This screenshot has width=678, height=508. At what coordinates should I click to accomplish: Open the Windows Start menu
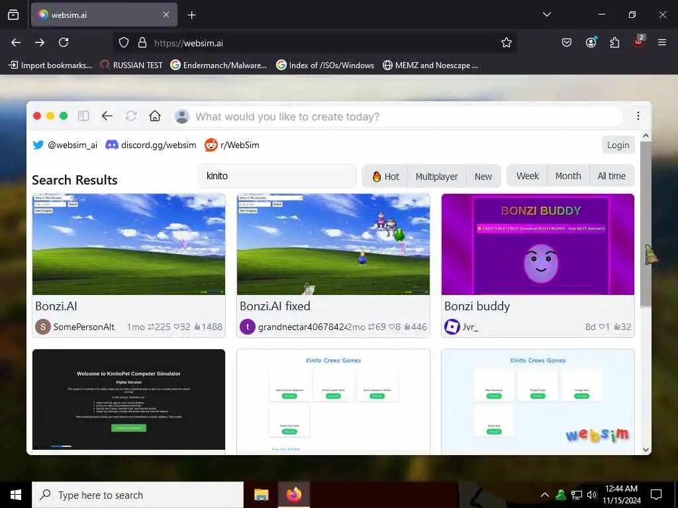pos(16,495)
